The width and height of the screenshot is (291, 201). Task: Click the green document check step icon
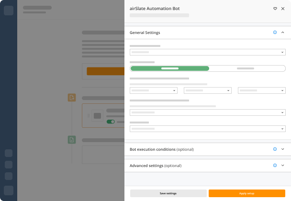pos(72,140)
